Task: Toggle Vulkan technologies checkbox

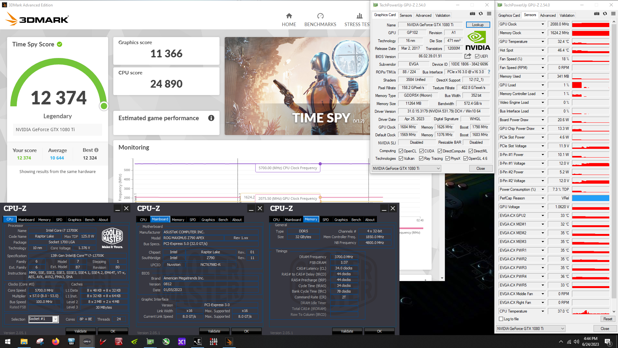Action: tap(401, 159)
